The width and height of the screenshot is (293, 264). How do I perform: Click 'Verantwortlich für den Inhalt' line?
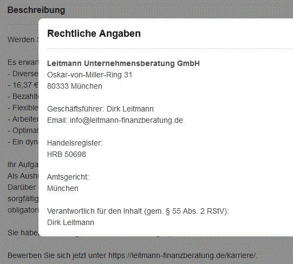[138, 211]
